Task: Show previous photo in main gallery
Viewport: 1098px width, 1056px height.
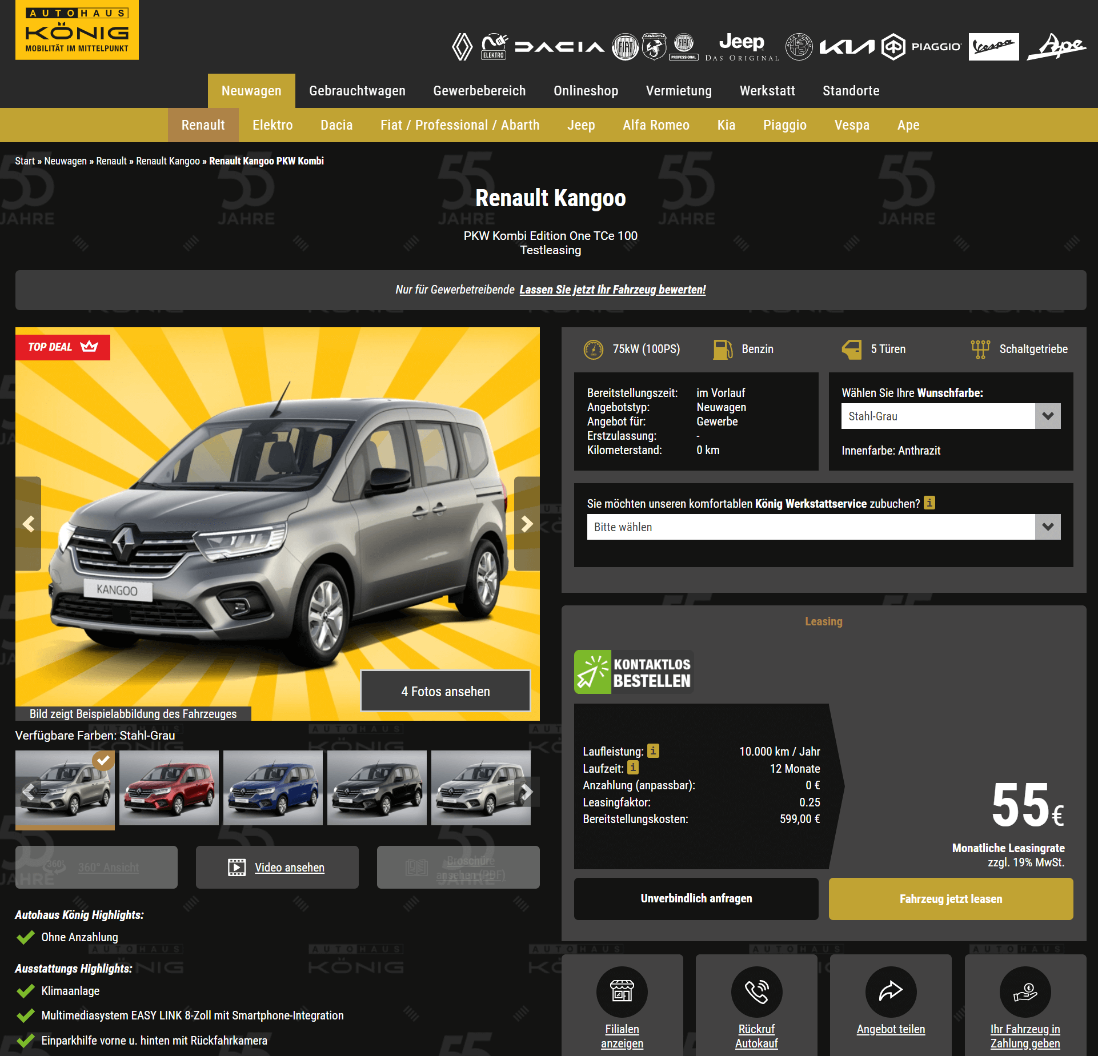Action: [x=28, y=524]
